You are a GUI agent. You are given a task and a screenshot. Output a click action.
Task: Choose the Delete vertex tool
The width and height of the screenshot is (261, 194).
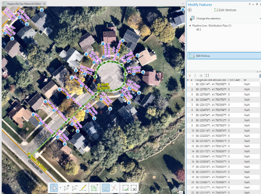pos(75,188)
